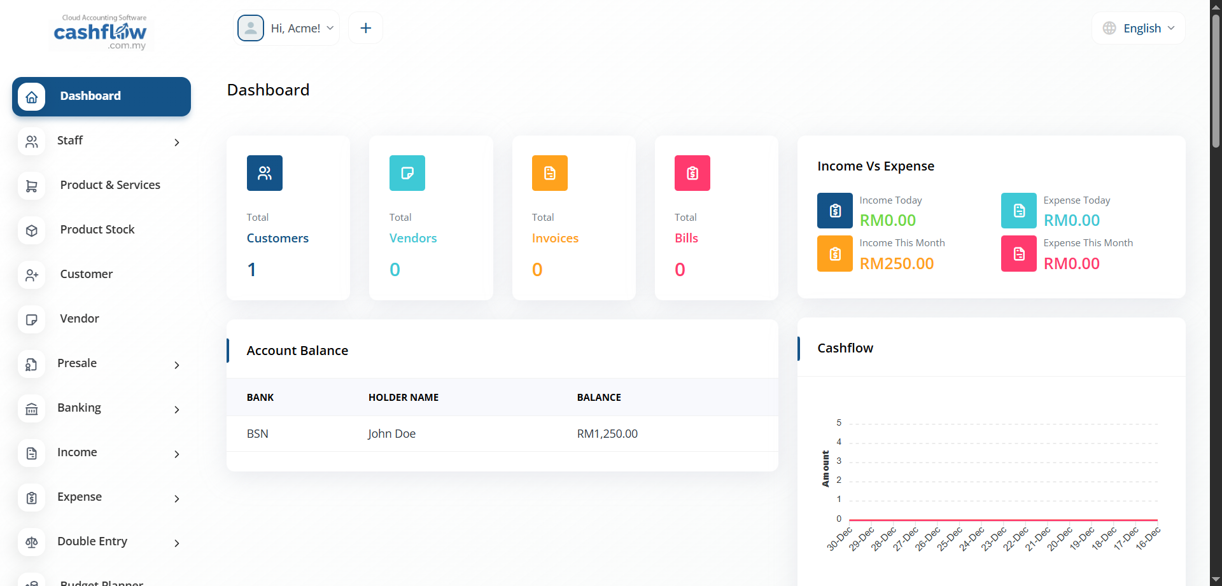
Task: Open Product & Services via its cart icon
Action: tap(32, 186)
